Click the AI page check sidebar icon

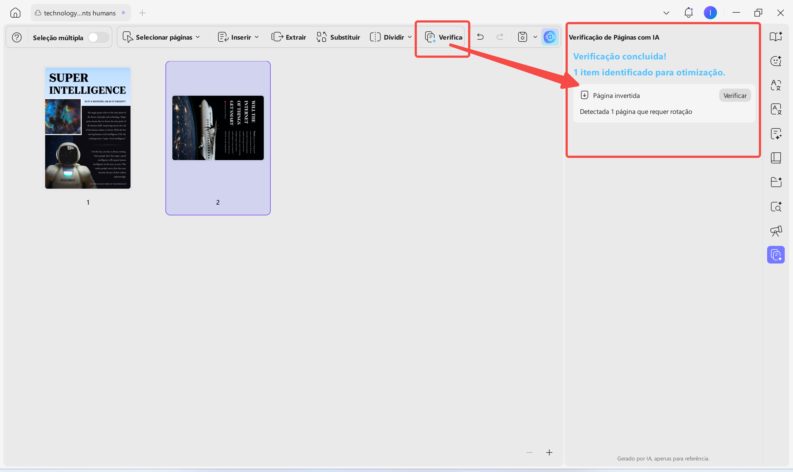tap(776, 255)
